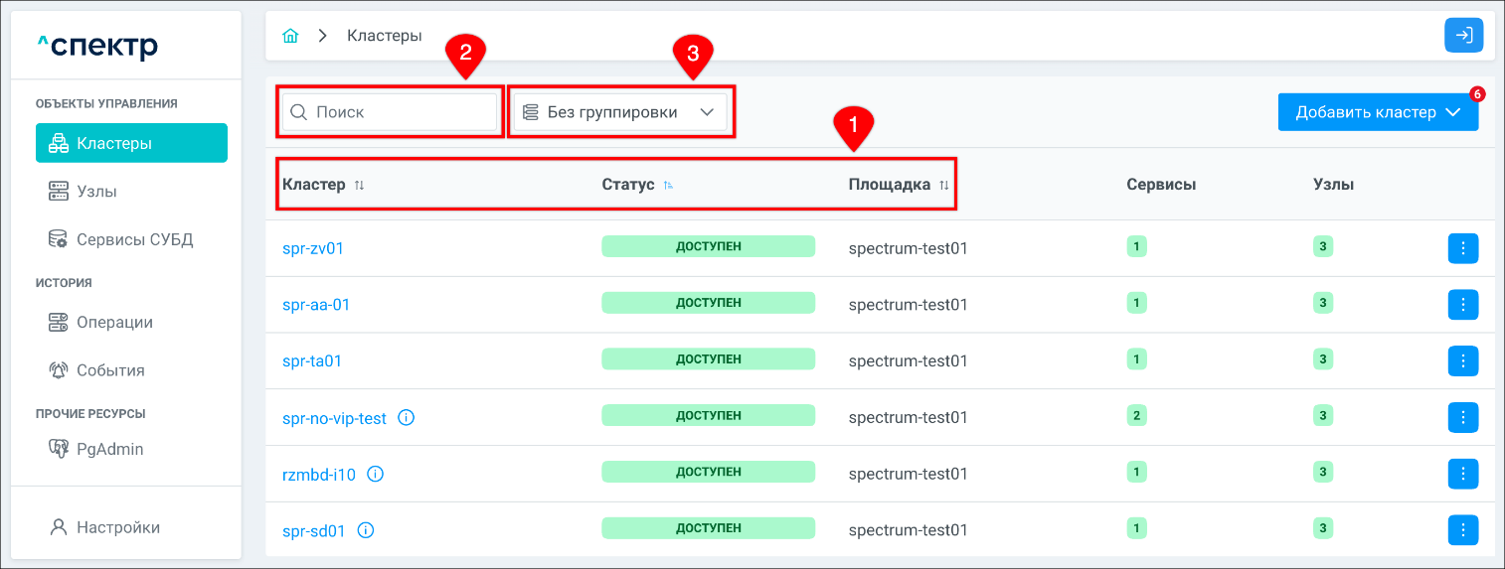The height and width of the screenshot is (569, 1505).
Task: Toggle sorting on the Площадка column
Action: [944, 185]
